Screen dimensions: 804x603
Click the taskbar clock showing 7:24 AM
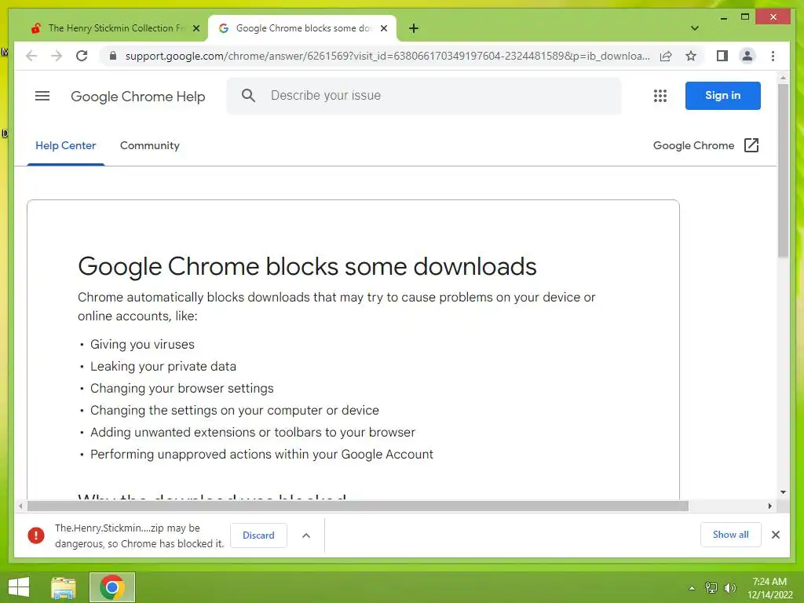(x=769, y=587)
